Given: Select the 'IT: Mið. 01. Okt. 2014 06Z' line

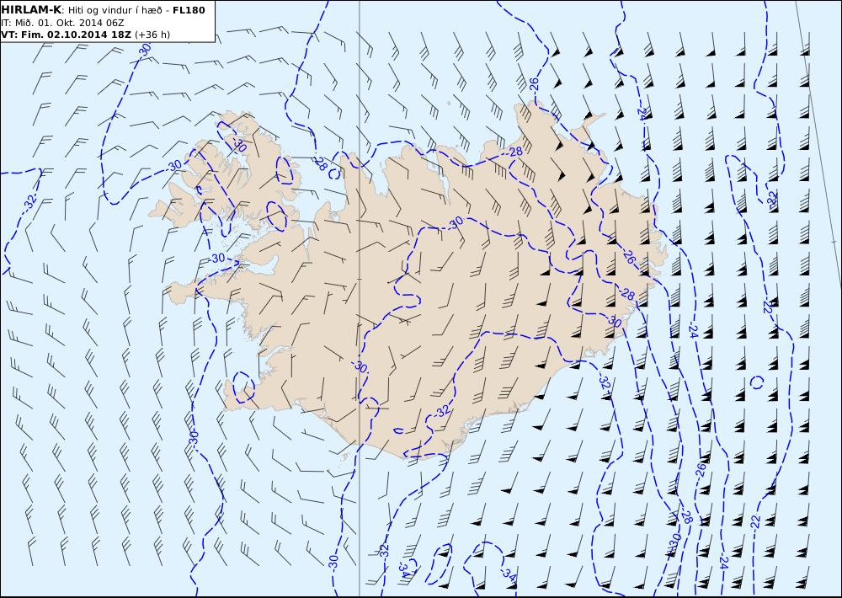Looking at the screenshot, I should [x=63, y=23].
